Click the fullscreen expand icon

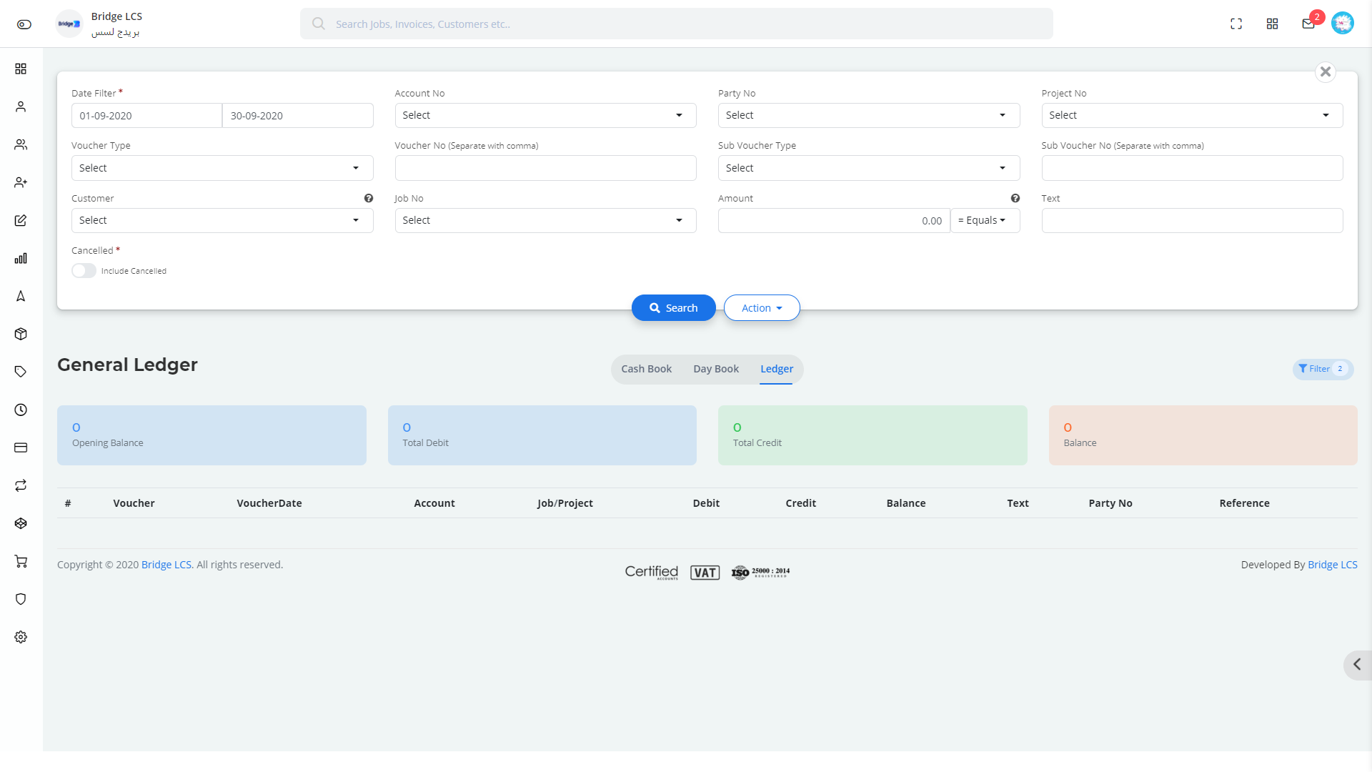coord(1236,24)
